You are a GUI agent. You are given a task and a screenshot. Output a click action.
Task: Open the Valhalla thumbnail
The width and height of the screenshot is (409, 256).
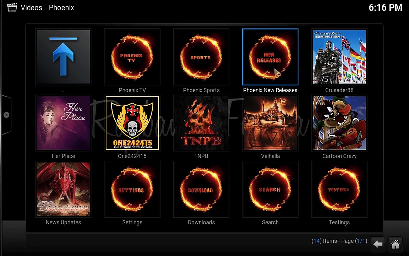270,123
